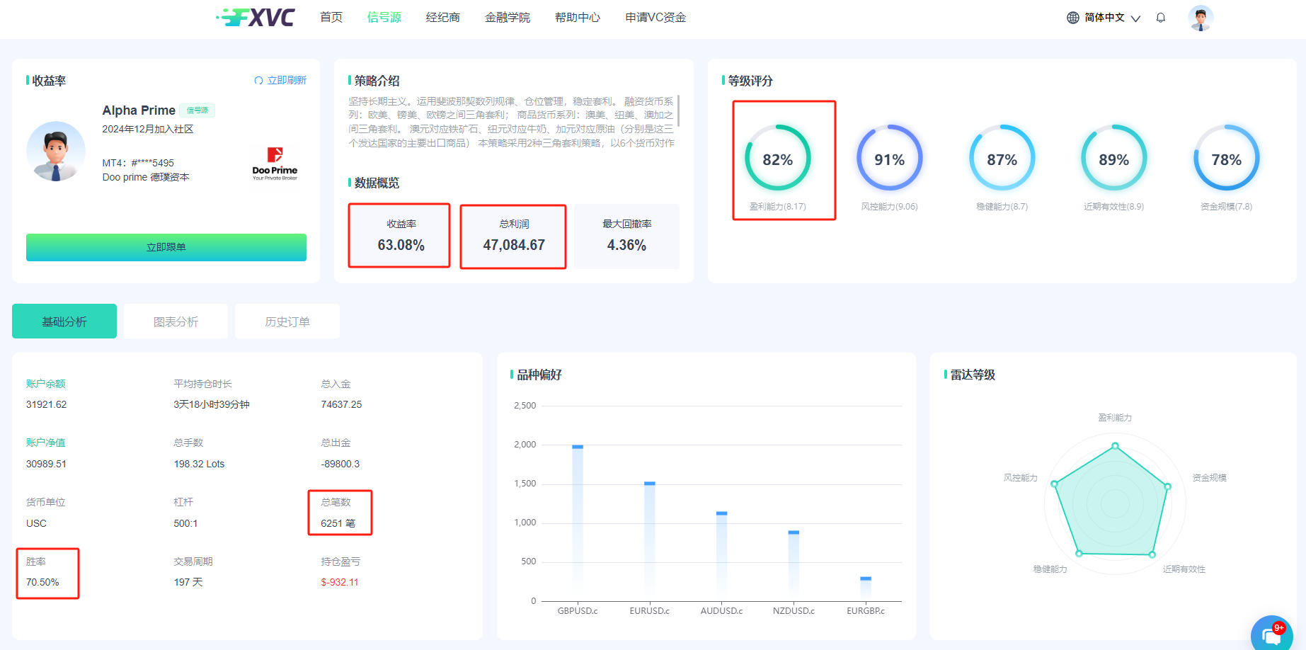This screenshot has height=650, width=1306.
Task: Click the Doo Prime broker logo
Action: (x=275, y=164)
